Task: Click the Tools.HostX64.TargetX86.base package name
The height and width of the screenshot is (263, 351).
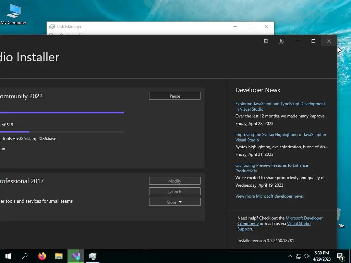Action: point(29,139)
